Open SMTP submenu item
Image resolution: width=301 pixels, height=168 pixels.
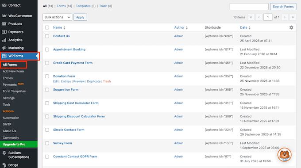click(7, 124)
